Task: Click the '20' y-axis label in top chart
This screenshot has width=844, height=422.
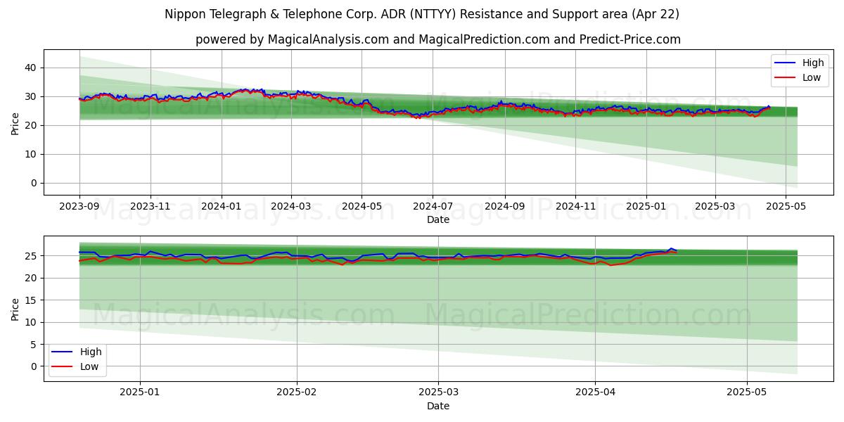Action: tap(32, 125)
